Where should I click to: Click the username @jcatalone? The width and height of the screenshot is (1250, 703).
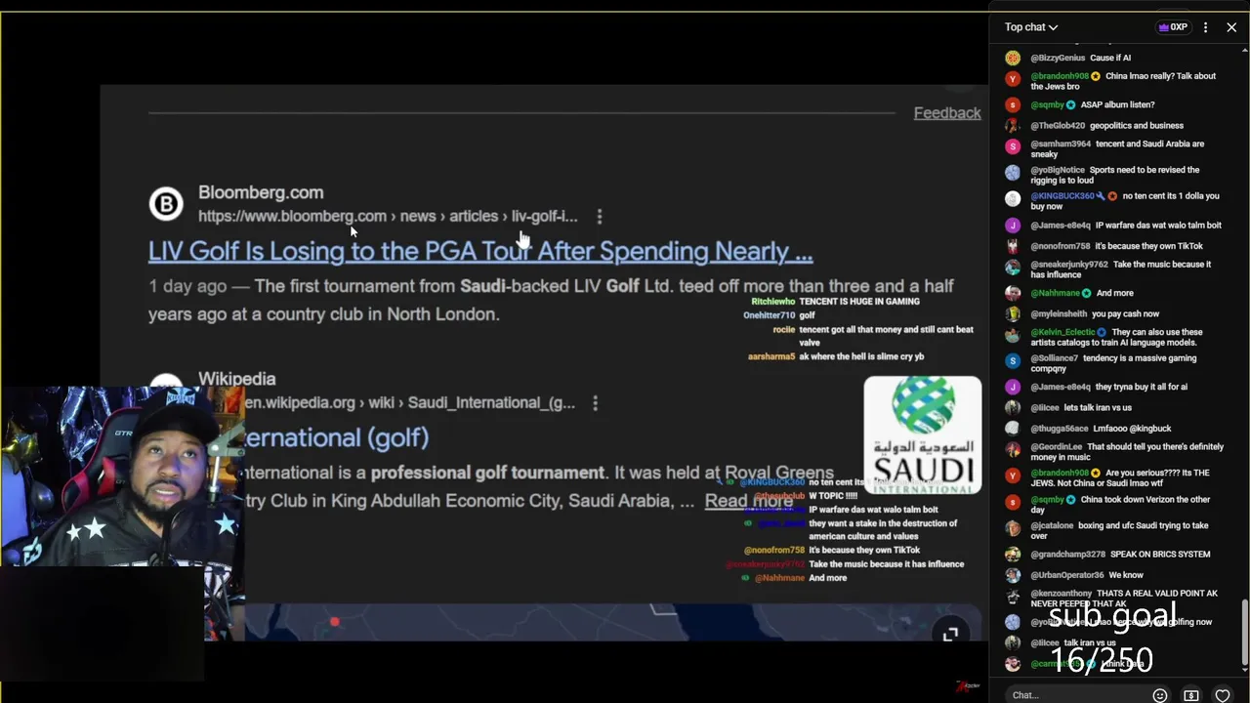(1053, 525)
